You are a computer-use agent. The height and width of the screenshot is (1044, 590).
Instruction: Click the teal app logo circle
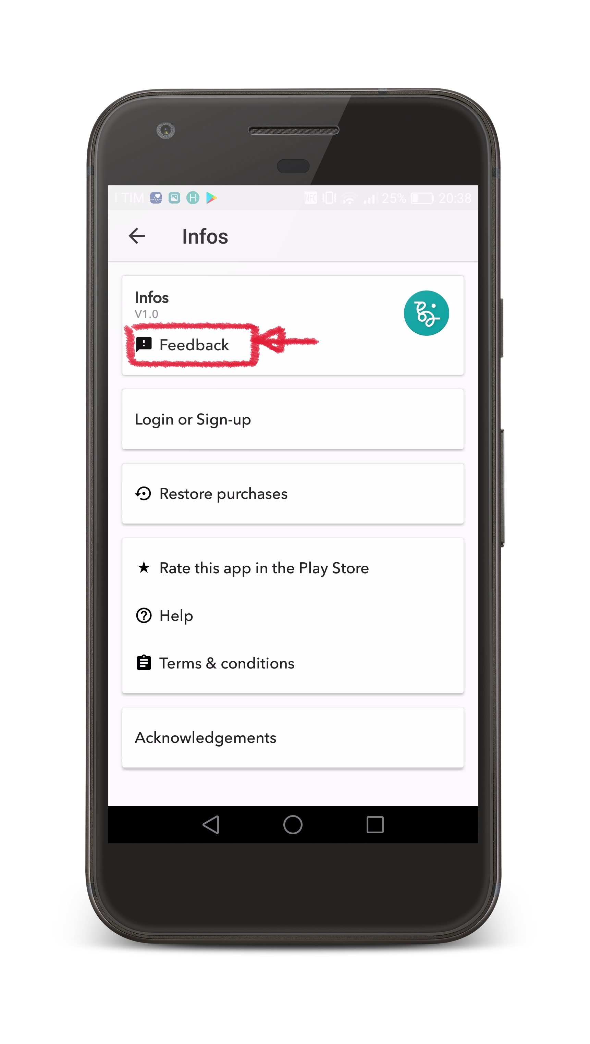[x=426, y=313]
